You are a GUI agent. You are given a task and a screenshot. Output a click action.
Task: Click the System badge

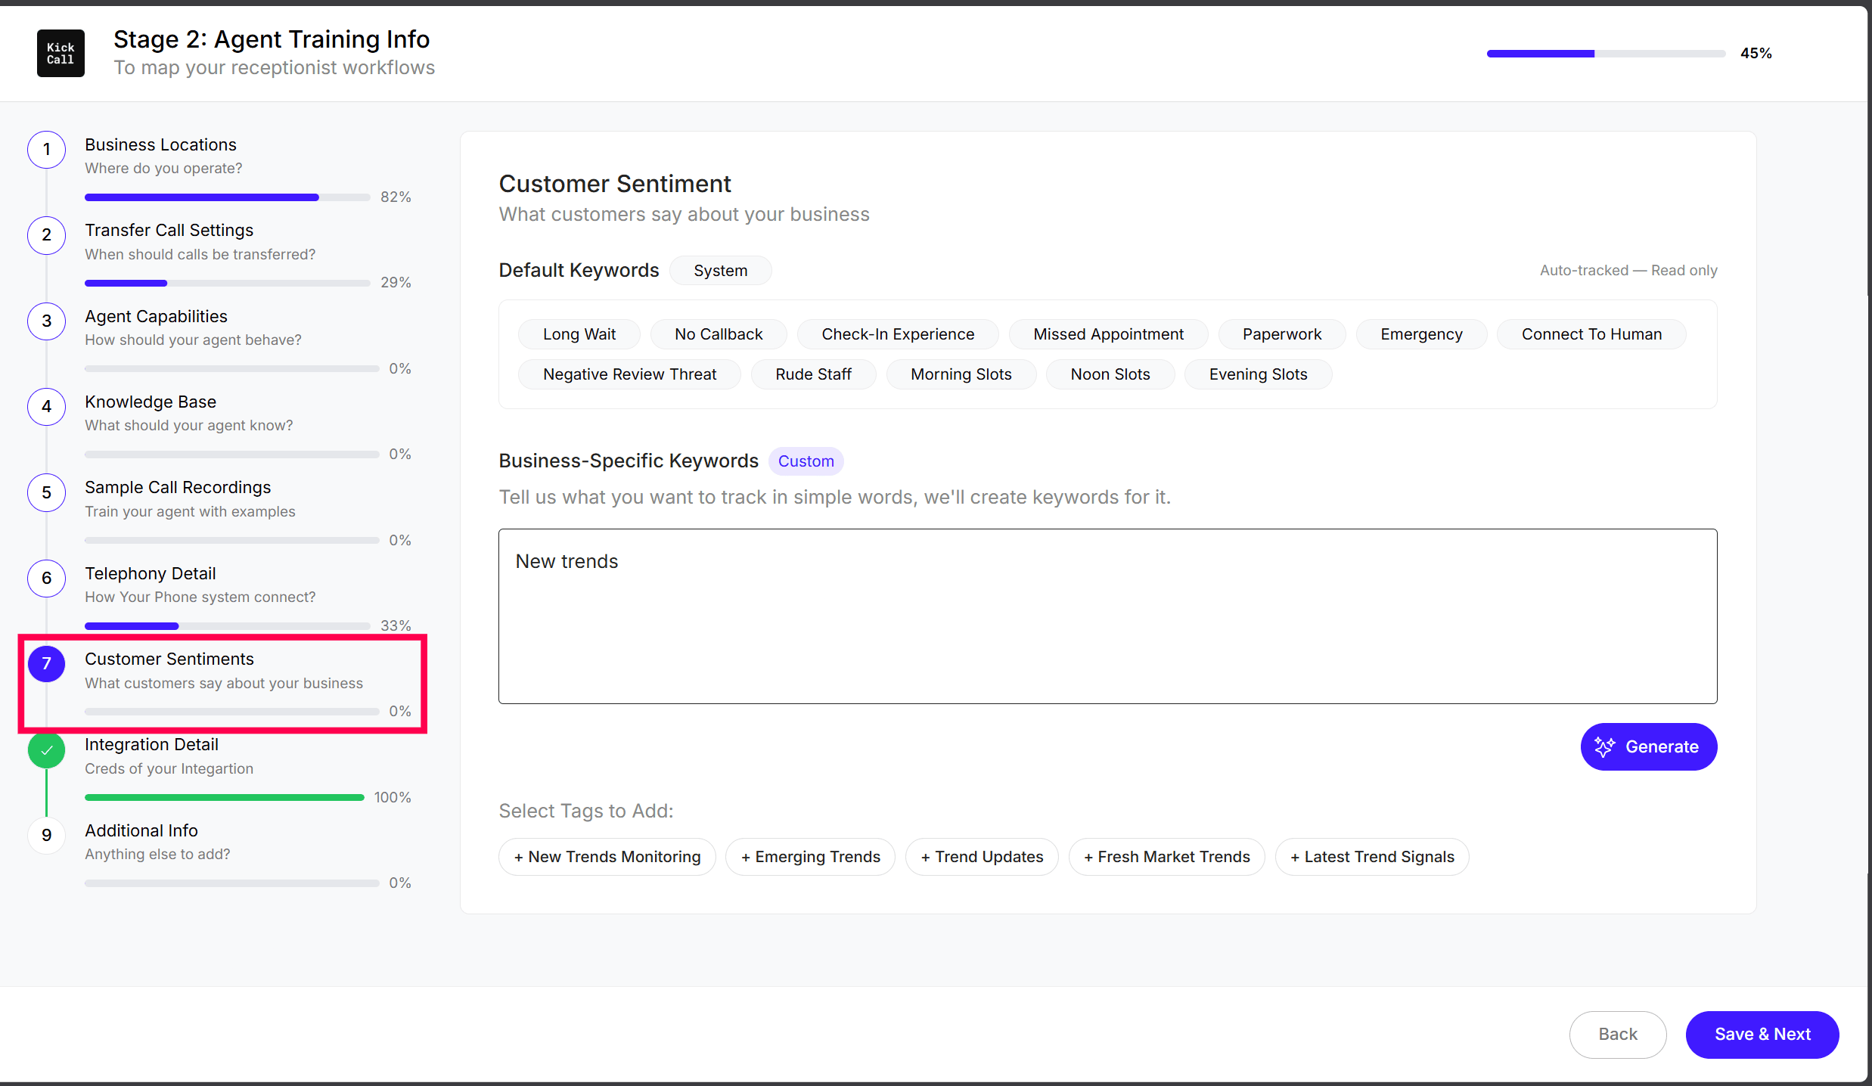click(x=720, y=271)
